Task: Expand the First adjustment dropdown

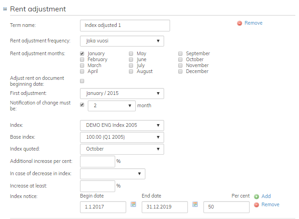Action: (x=122, y=94)
